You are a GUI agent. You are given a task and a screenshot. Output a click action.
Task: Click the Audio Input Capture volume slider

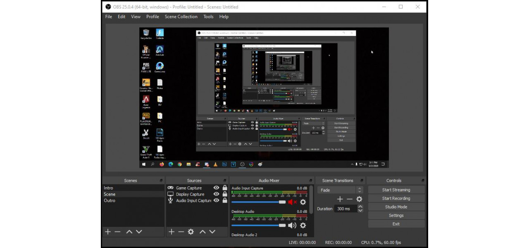[x=258, y=202]
